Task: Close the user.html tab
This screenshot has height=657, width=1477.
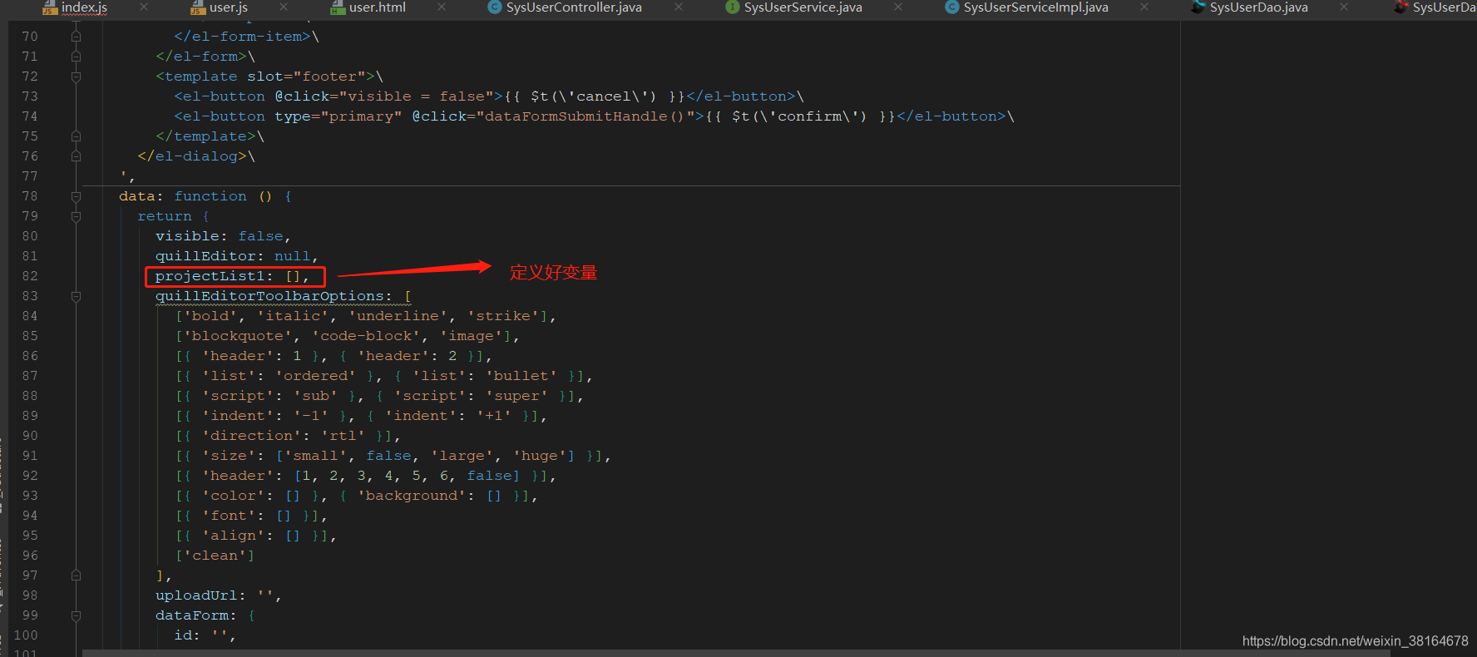Action: pos(442,7)
